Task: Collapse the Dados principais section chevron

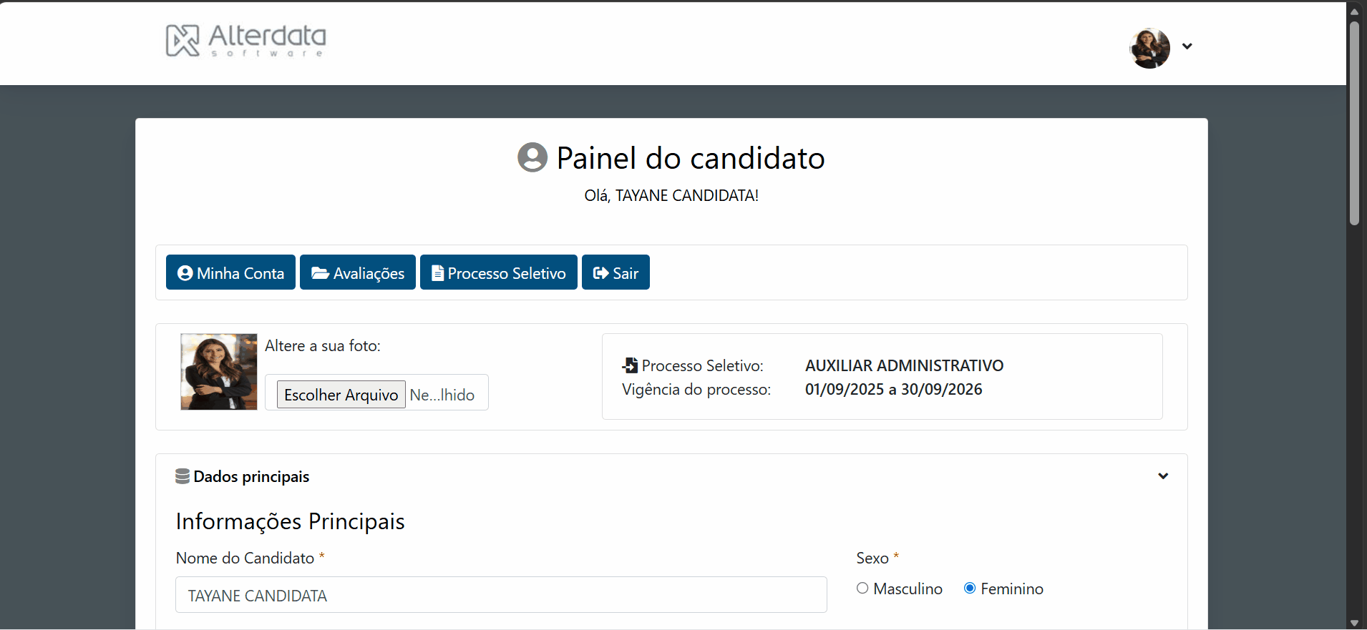Action: point(1163,476)
